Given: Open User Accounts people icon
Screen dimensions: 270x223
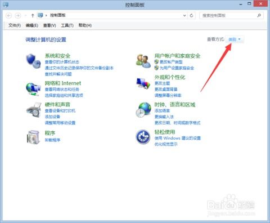Looking at the screenshot, I should tap(143, 61).
